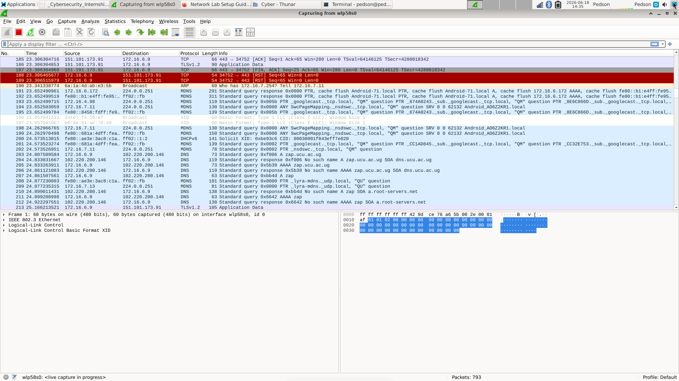The image size is (679, 381).
Task: Open the File menu
Action: 7,22
